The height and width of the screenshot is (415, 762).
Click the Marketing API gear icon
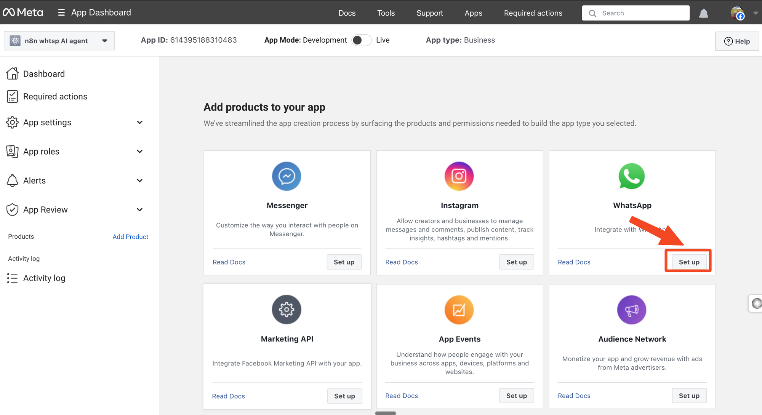(287, 310)
